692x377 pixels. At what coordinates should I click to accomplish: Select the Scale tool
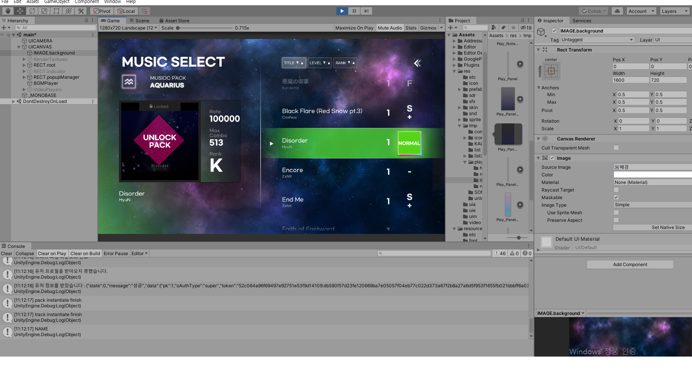[44, 11]
